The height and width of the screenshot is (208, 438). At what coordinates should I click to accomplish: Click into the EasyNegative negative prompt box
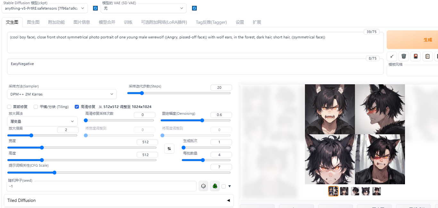(195, 67)
